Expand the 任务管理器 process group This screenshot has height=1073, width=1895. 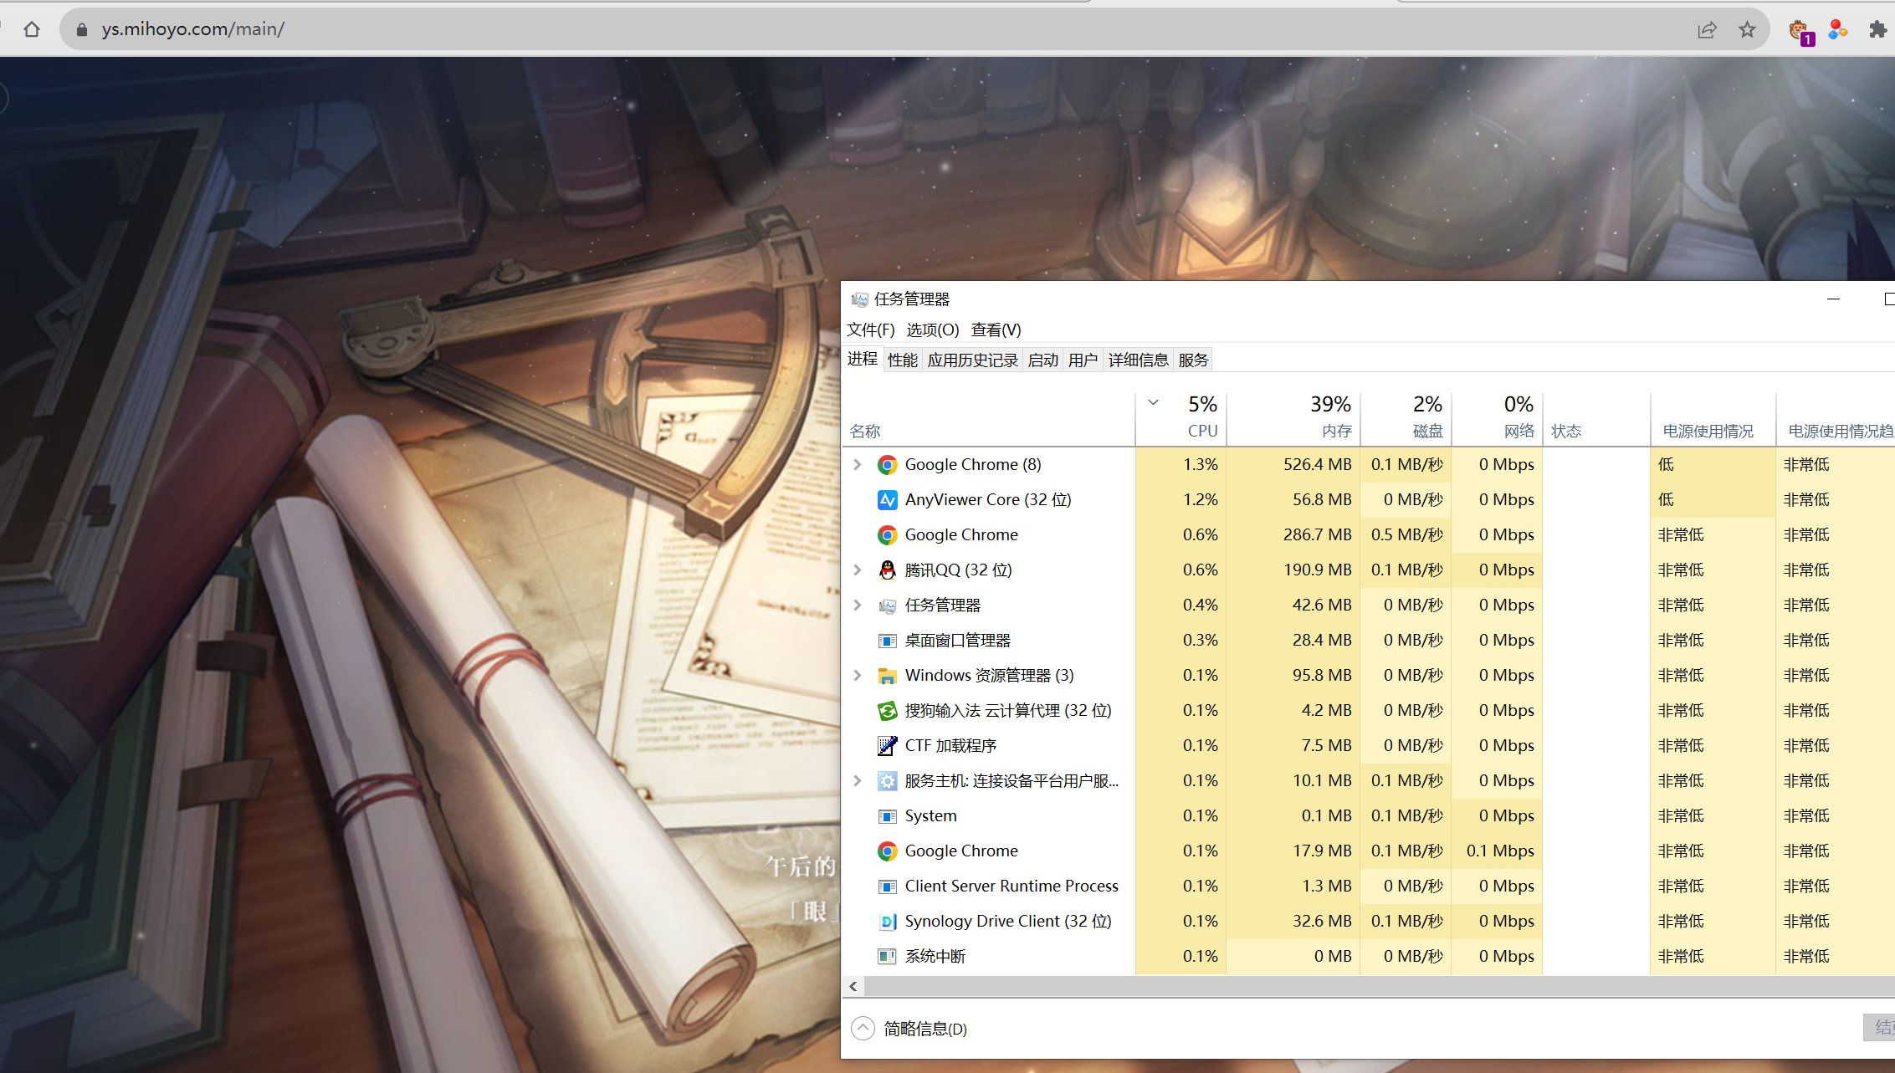(x=858, y=605)
